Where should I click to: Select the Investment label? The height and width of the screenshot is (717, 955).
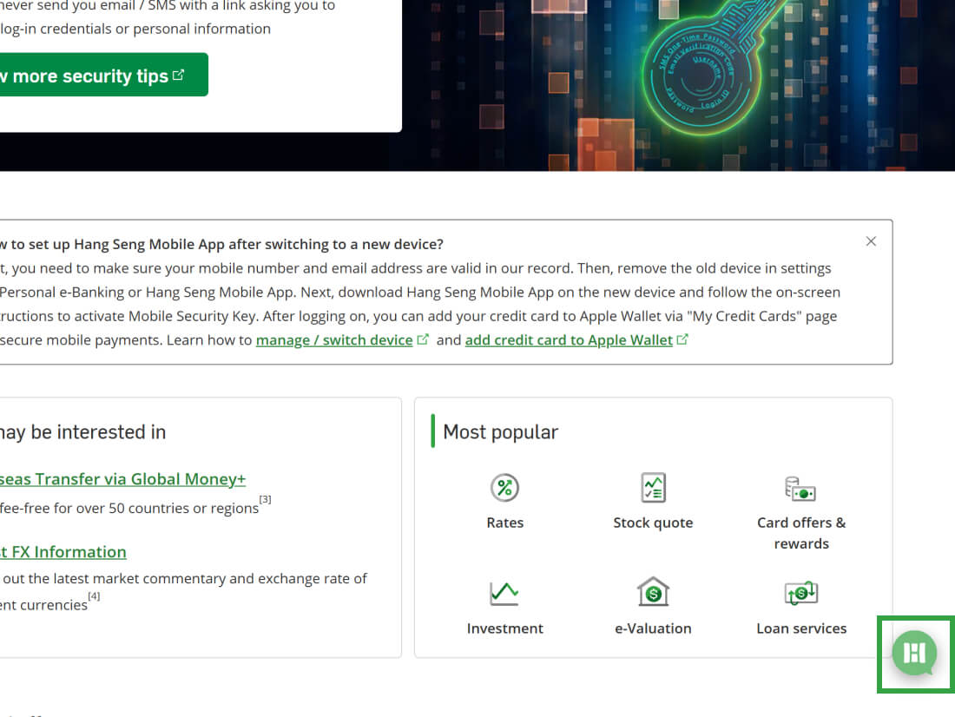[505, 628]
